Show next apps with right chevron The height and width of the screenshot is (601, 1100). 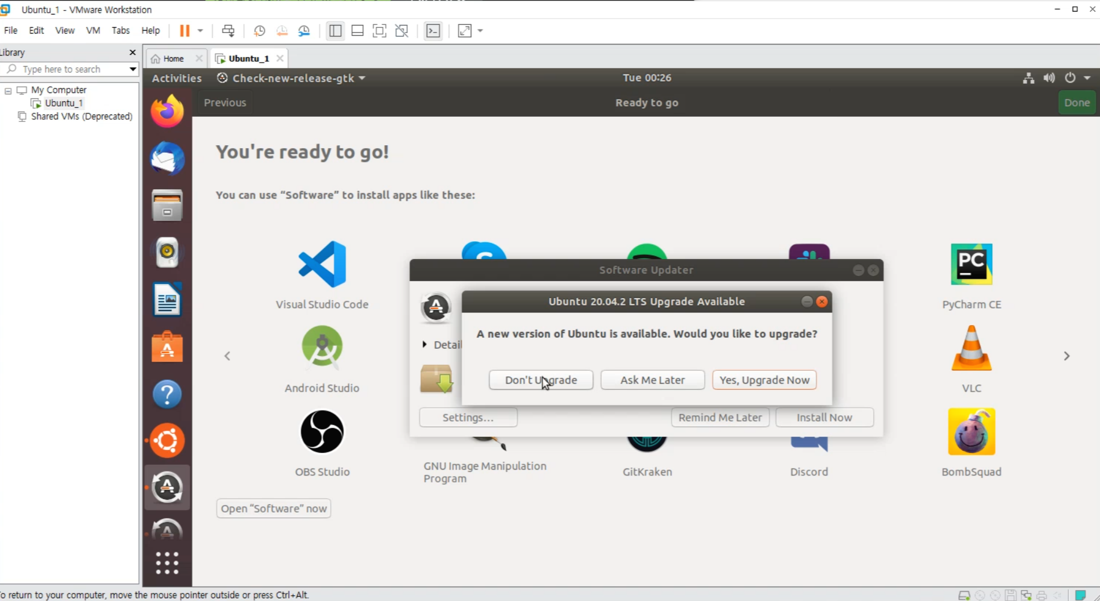(x=1066, y=356)
